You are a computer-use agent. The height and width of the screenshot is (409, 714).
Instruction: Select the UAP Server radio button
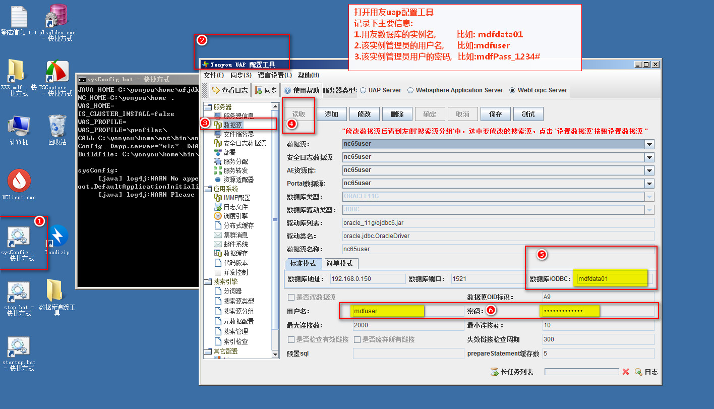coord(363,90)
